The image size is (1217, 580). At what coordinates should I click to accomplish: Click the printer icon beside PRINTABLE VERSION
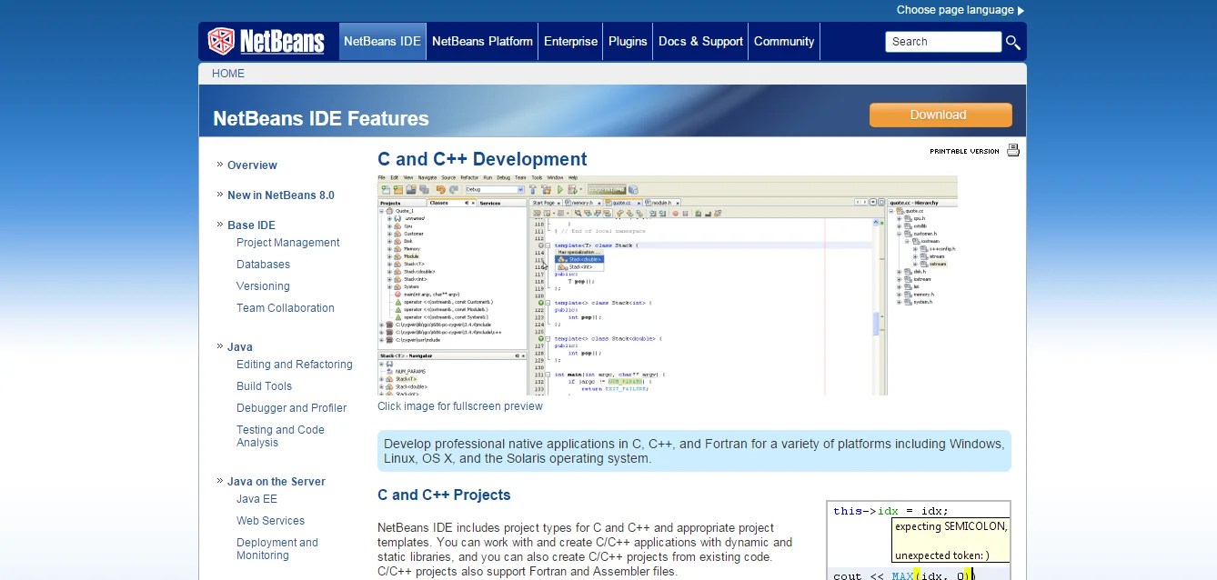[1012, 149]
